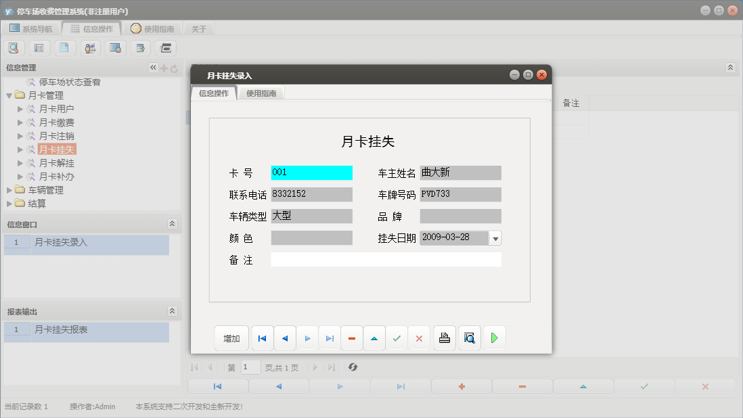Open the 挂失日期 date dropdown

pos(496,237)
